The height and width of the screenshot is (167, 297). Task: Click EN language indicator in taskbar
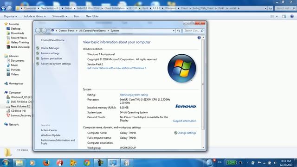click(x=220, y=162)
